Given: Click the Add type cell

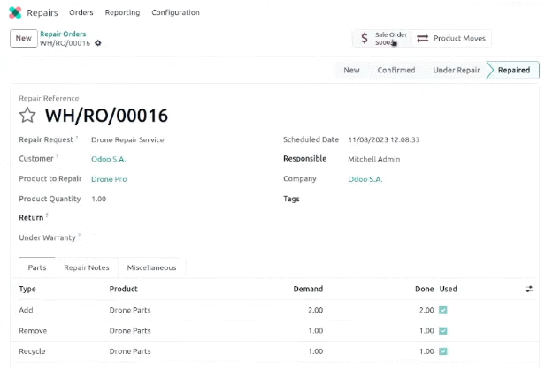Looking at the screenshot, I should coord(26,310).
